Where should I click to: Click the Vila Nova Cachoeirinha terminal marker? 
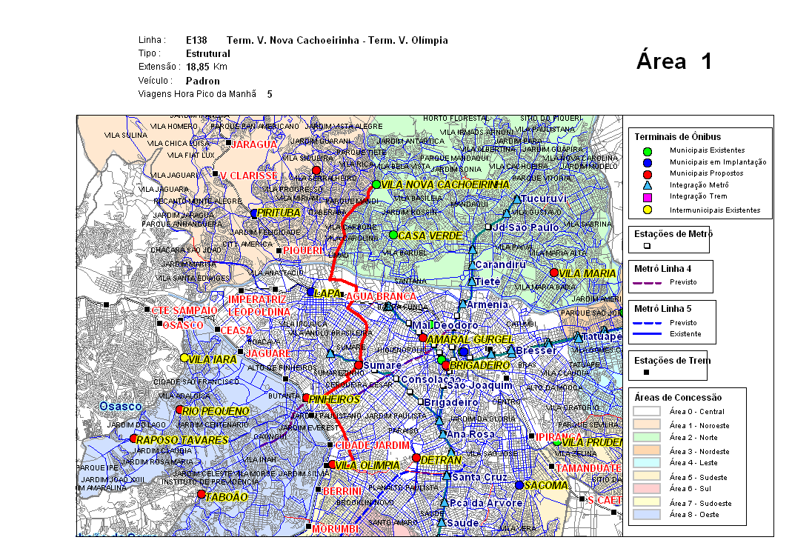click(376, 184)
